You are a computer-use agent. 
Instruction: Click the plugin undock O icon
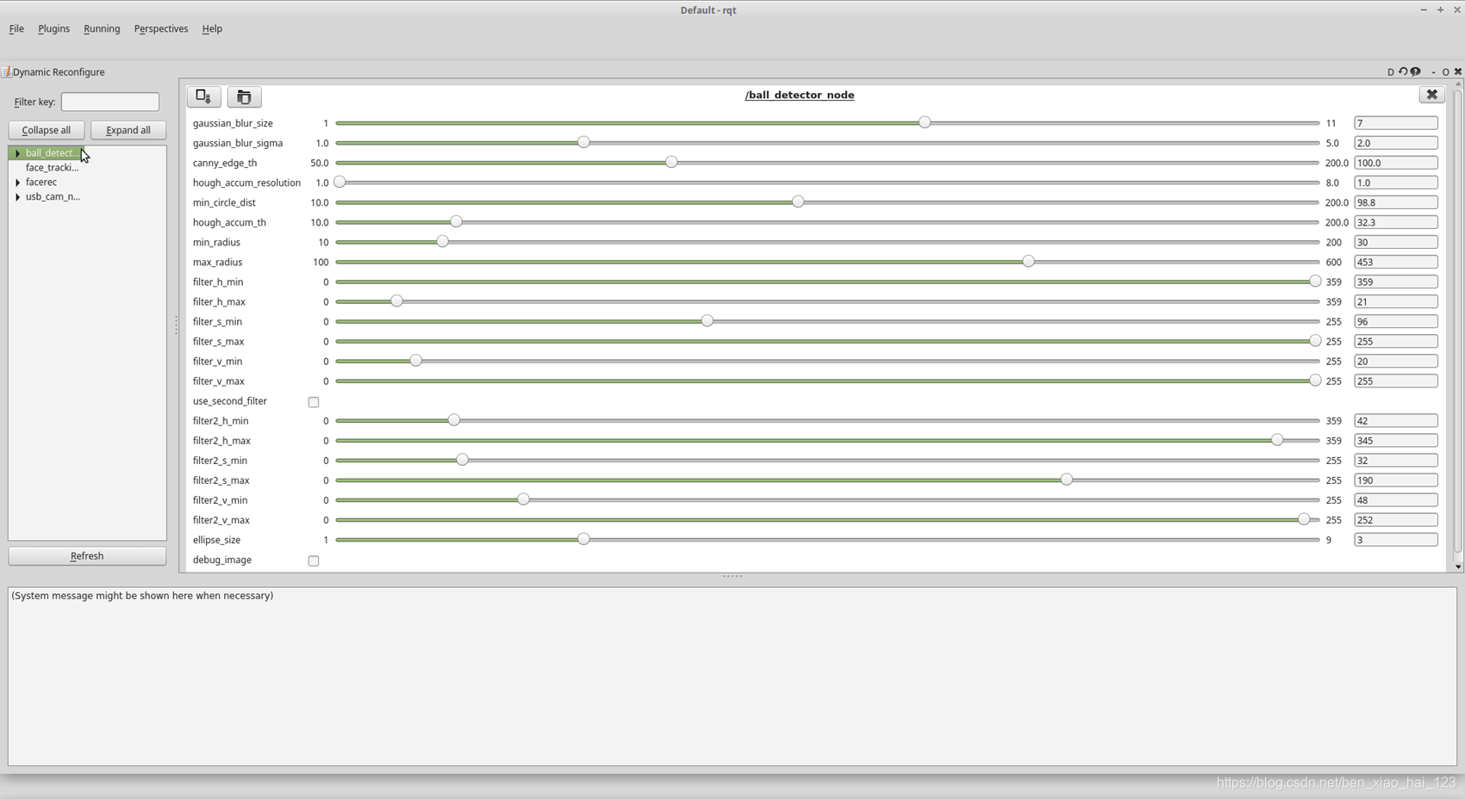click(1445, 72)
